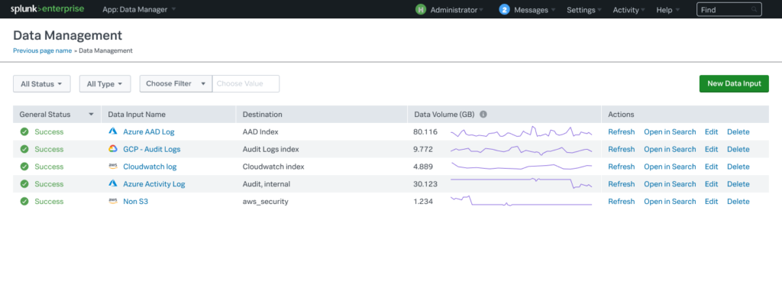Screen dimensions: 782x285
Task: Click the New Data Input button
Action: [734, 84]
